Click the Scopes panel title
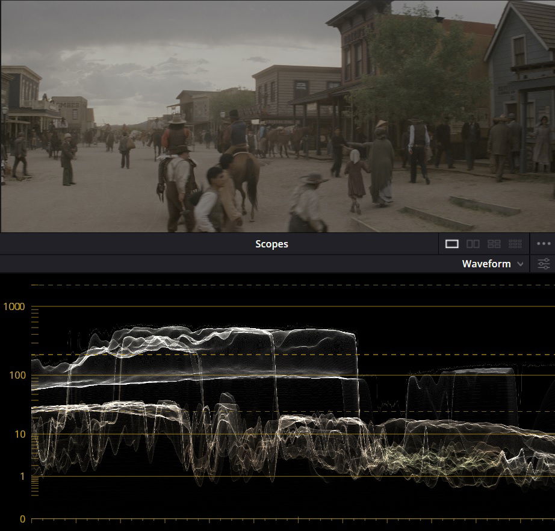555x531 pixels. click(x=271, y=244)
